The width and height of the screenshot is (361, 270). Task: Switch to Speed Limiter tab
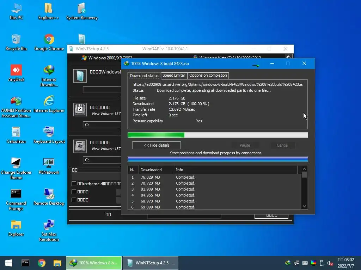click(174, 75)
